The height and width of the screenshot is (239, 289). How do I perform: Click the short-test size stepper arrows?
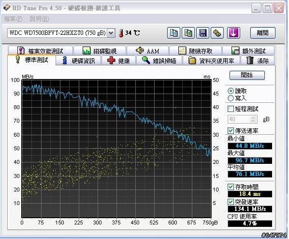[253, 119]
